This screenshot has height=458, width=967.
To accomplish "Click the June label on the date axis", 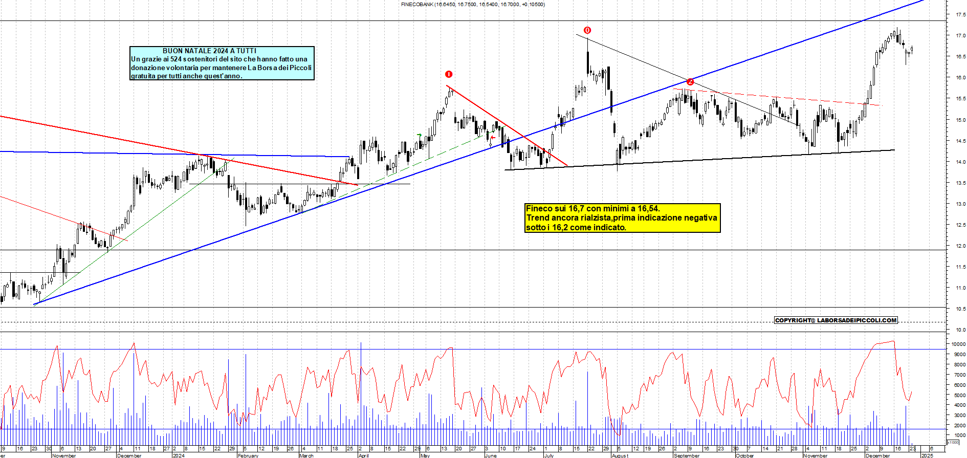I will [491, 455].
